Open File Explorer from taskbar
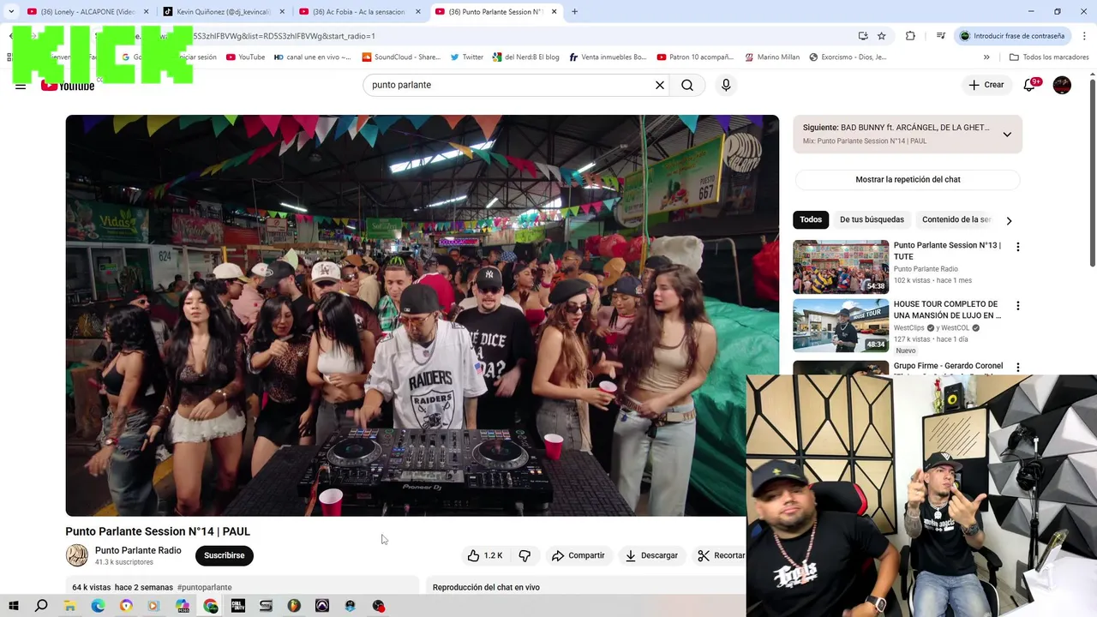This screenshot has width=1097, height=617. coord(69,606)
